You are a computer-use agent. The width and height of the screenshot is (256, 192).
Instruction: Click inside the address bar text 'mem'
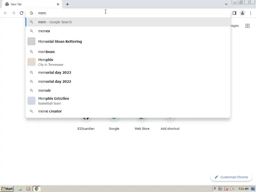tap(42, 13)
